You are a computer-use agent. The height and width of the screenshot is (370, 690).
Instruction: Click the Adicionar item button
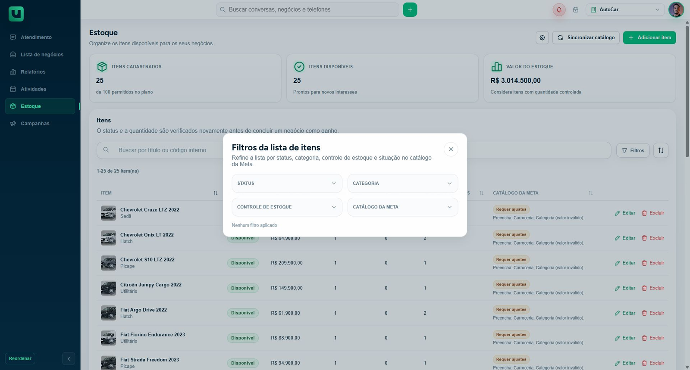pyautogui.click(x=649, y=37)
